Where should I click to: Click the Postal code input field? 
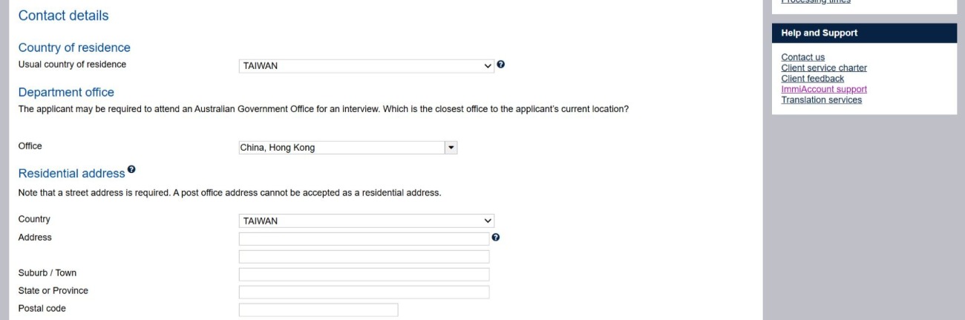coord(318,310)
